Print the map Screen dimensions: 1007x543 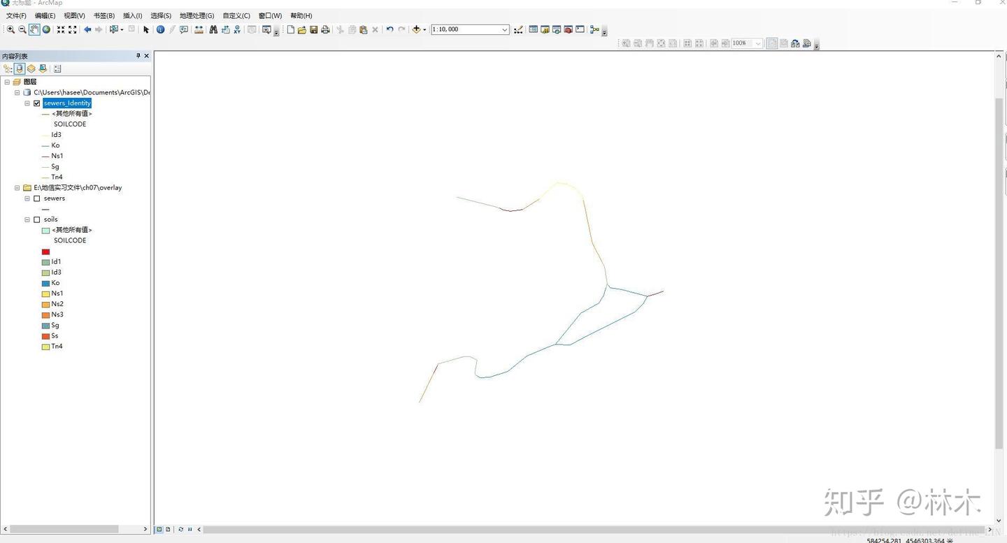coord(325,29)
